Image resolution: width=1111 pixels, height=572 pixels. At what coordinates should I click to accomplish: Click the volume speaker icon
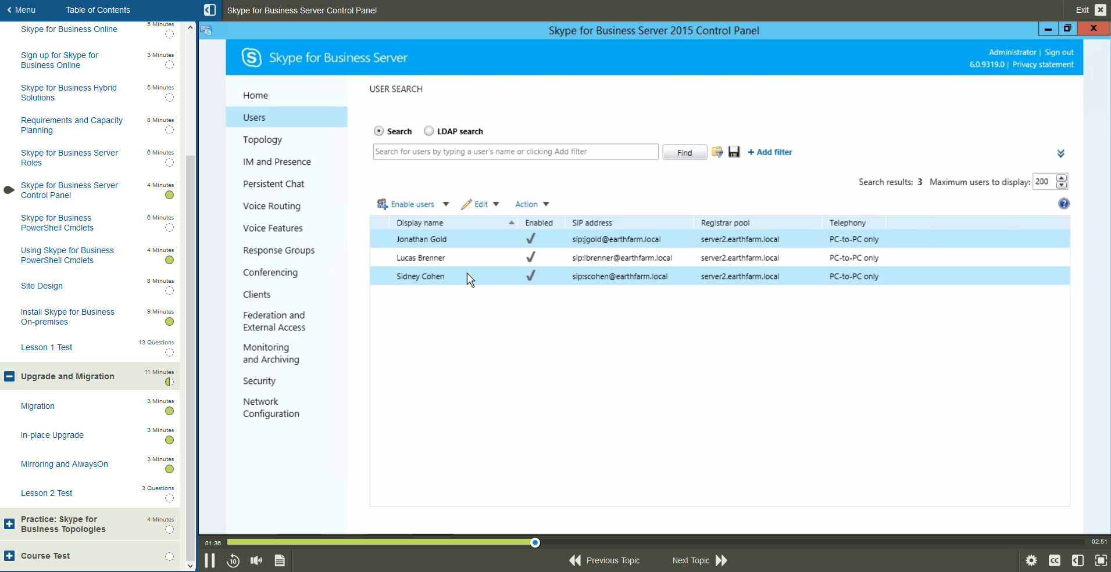(x=256, y=560)
